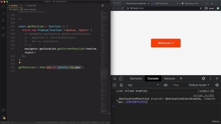Image resolution: width=221 pixels, height=124 pixels.
Task: Open the Default levels dropdown
Action: [x=199, y=85]
